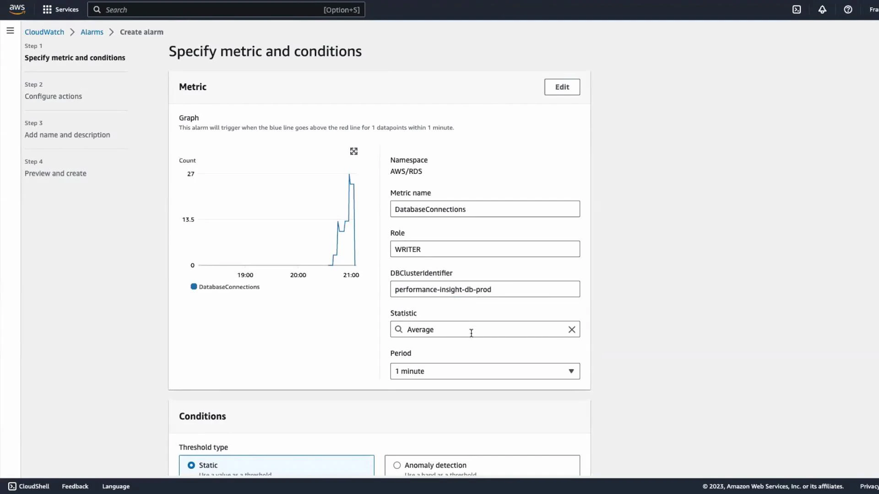Open the region selector labeled Fra
This screenshot has height=494, width=879.
[x=873, y=9]
